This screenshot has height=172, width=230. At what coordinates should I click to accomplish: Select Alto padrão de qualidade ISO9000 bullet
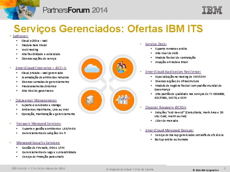(189, 96)
